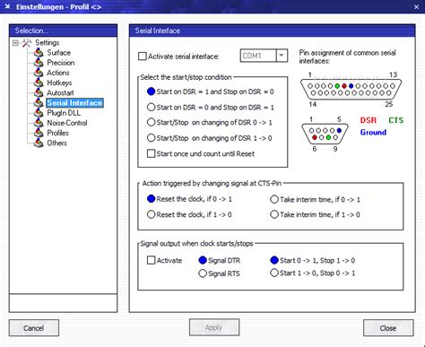Select Start on DSR = 0, Stop on DSR = 1
The height and width of the screenshot is (347, 425).
click(151, 107)
